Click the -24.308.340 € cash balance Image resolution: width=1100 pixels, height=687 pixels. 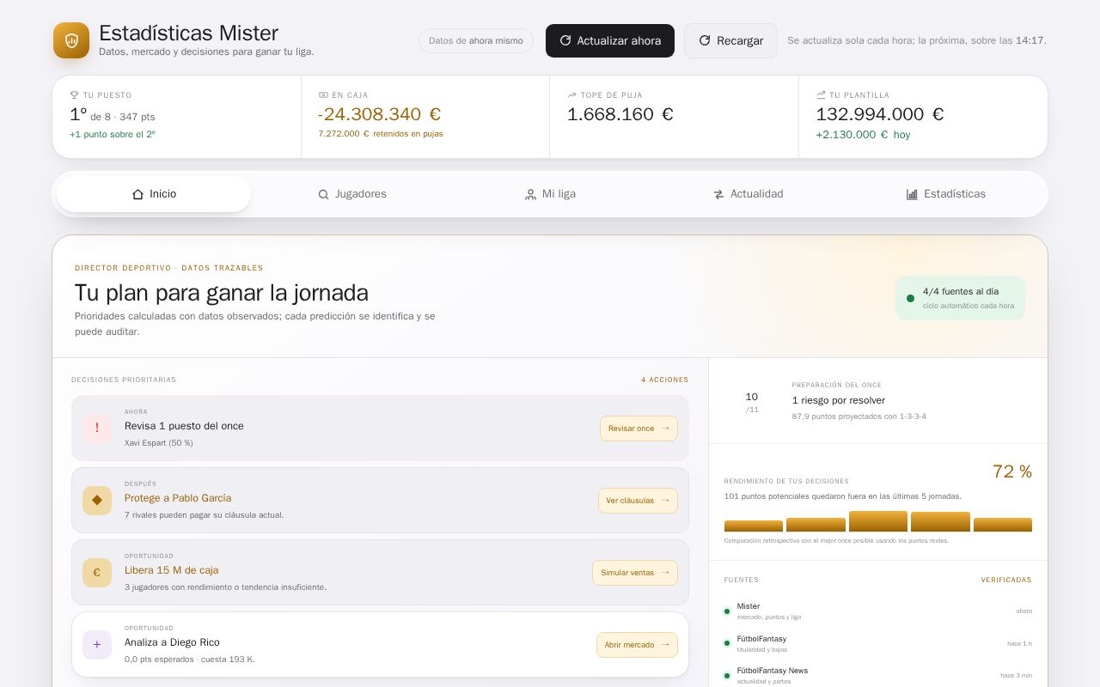pyautogui.click(x=379, y=114)
